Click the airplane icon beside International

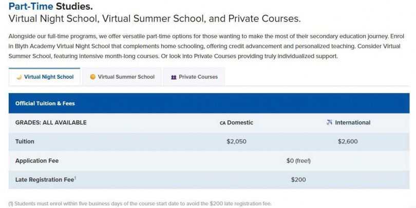(x=329, y=122)
